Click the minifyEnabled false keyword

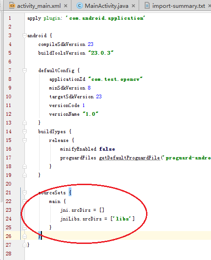(x=107, y=149)
